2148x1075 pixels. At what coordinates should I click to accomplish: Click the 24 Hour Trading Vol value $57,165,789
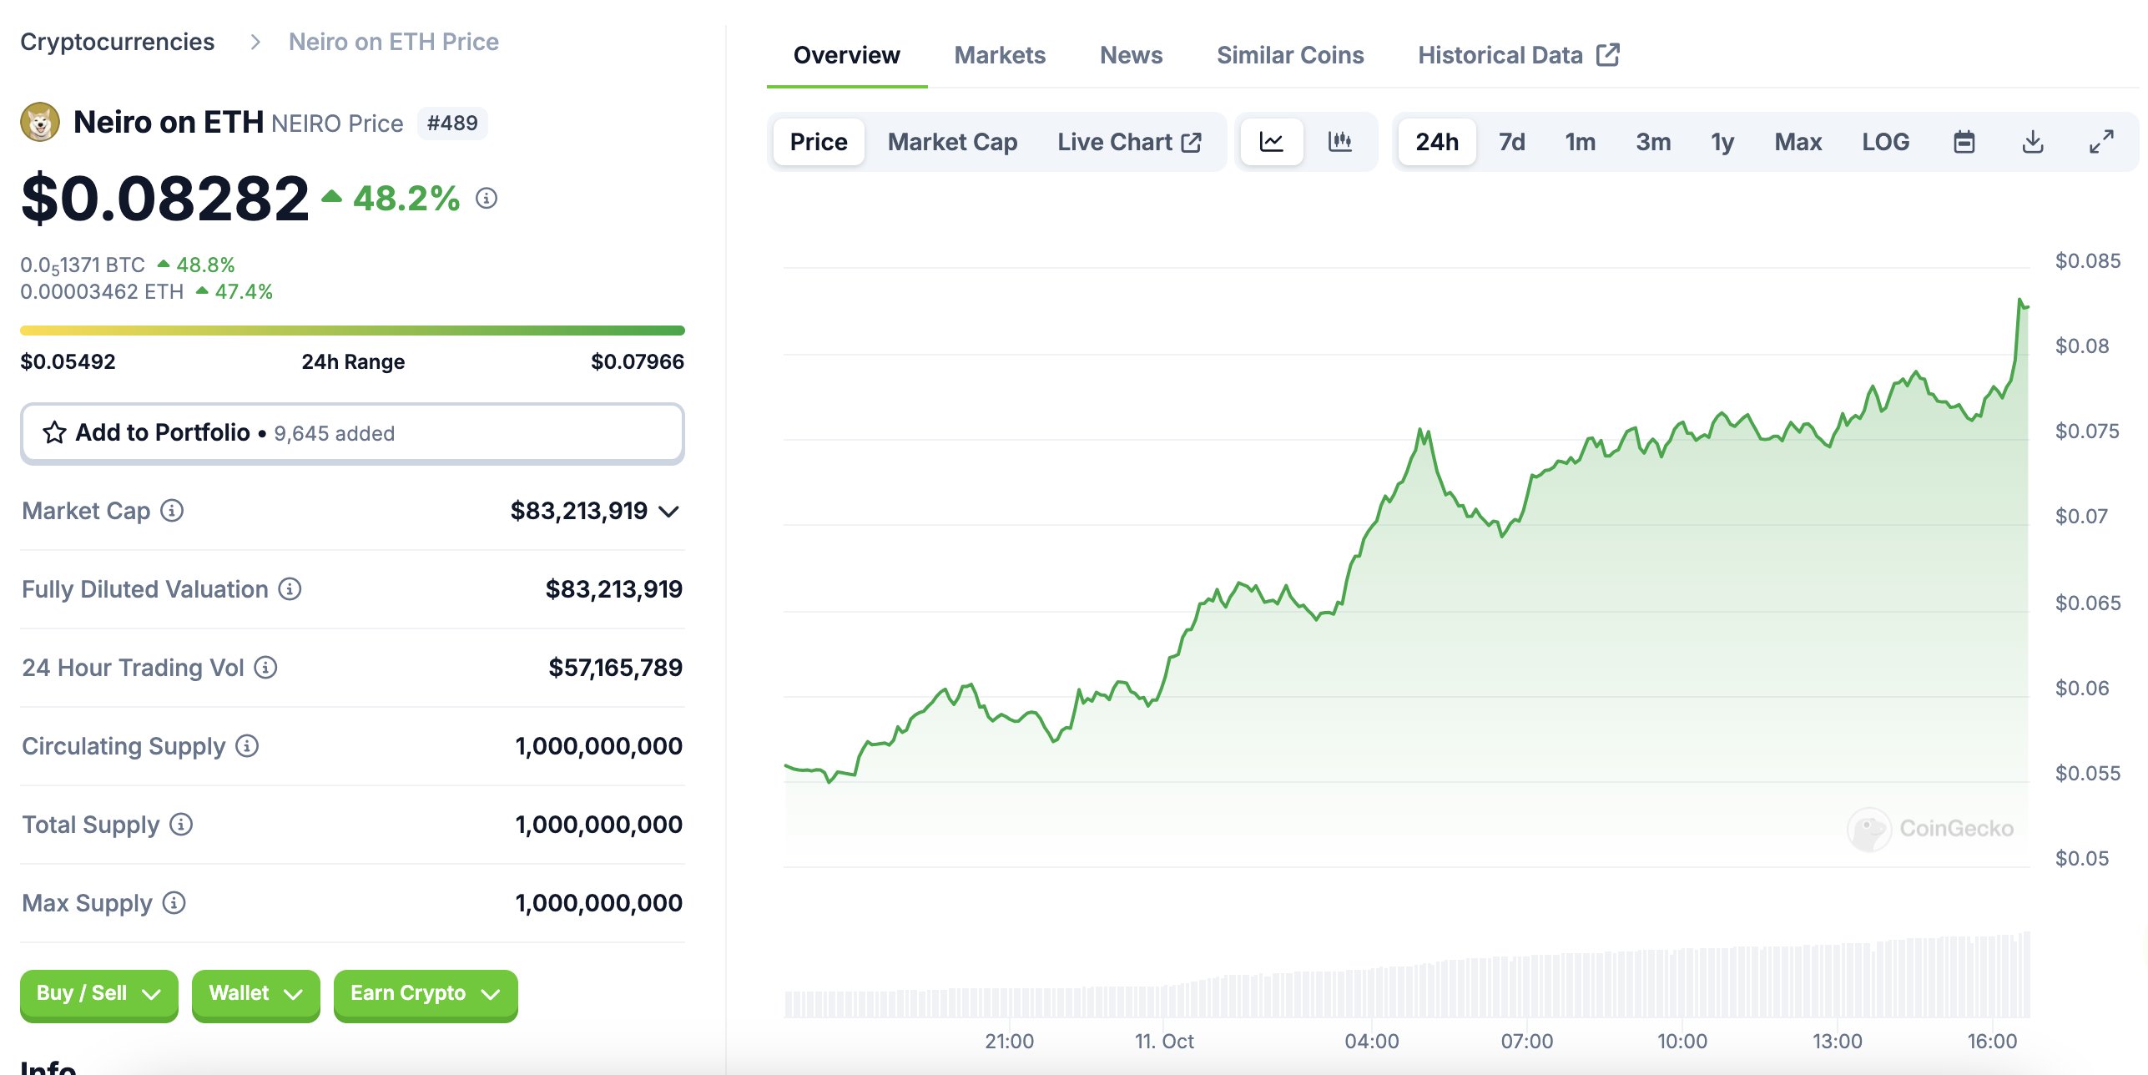tap(615, 668)
